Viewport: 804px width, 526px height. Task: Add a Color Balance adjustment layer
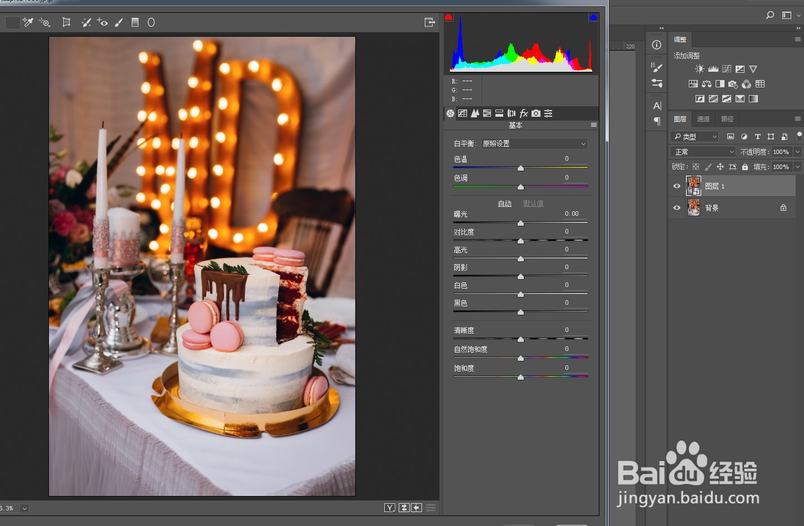(x=707, y=84)
